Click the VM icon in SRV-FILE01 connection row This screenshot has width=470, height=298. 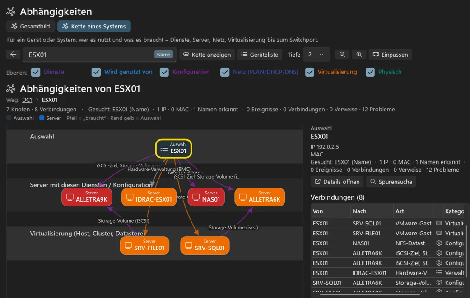coord(439,233)
